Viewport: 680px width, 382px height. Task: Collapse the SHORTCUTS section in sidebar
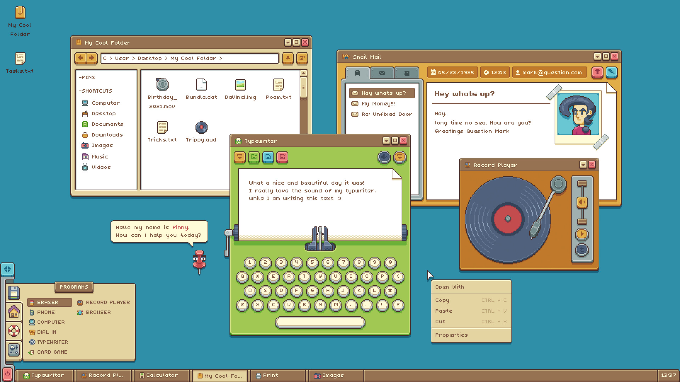pos(95,91)
